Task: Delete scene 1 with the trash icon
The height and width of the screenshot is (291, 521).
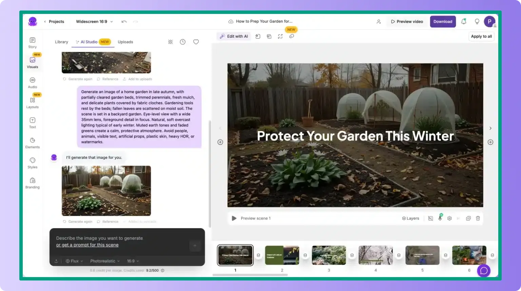Action: click(478, 218)
